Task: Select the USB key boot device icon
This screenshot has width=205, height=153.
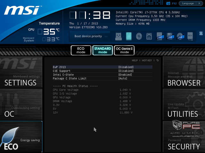Action: click(x=119, y=36)
